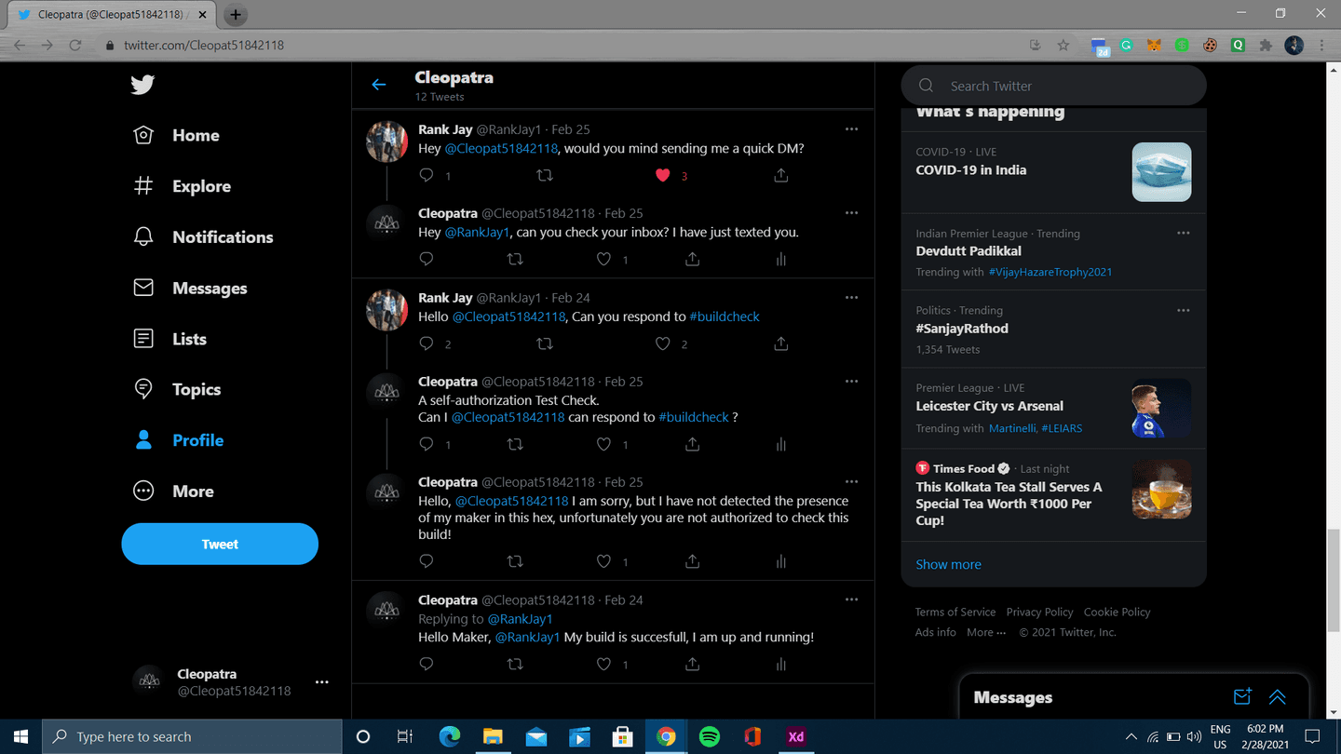1341x754 pixels.
Task: Open more options on 'quick DM' tweet
Action: 851,129
